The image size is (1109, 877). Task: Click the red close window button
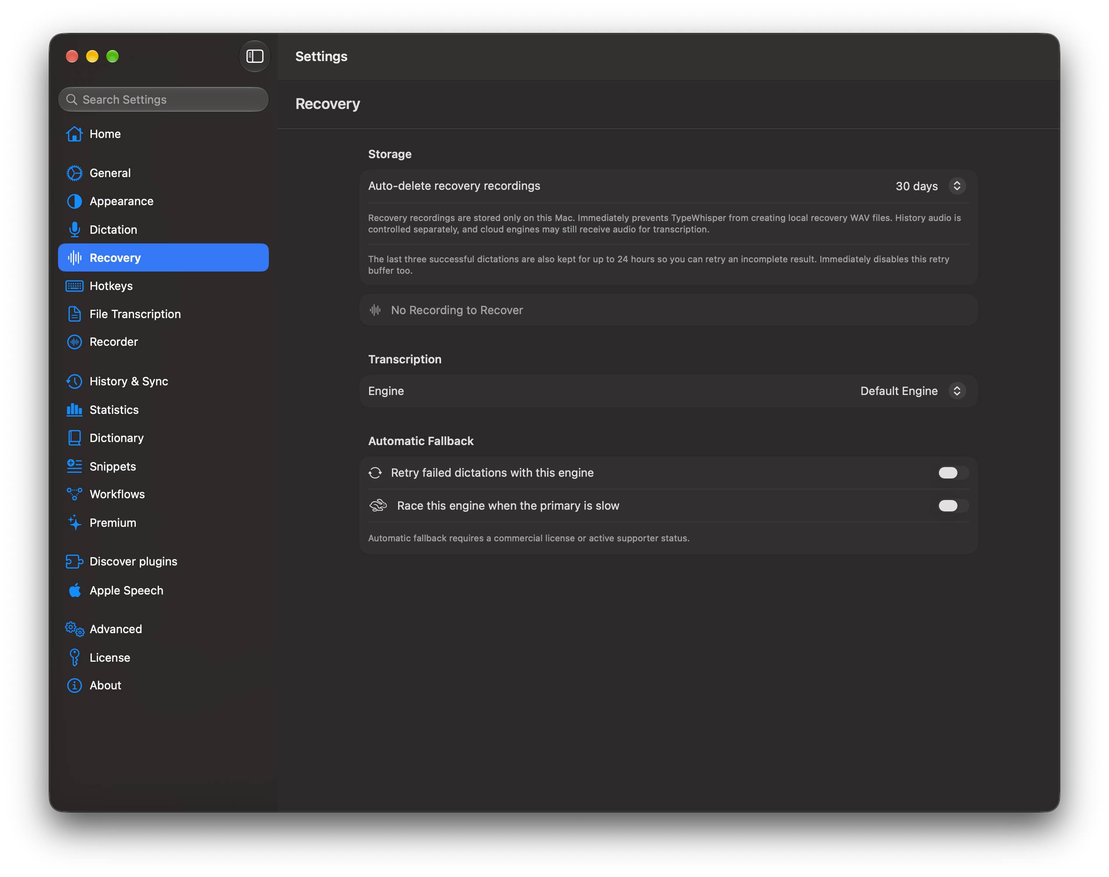point(72,56)
